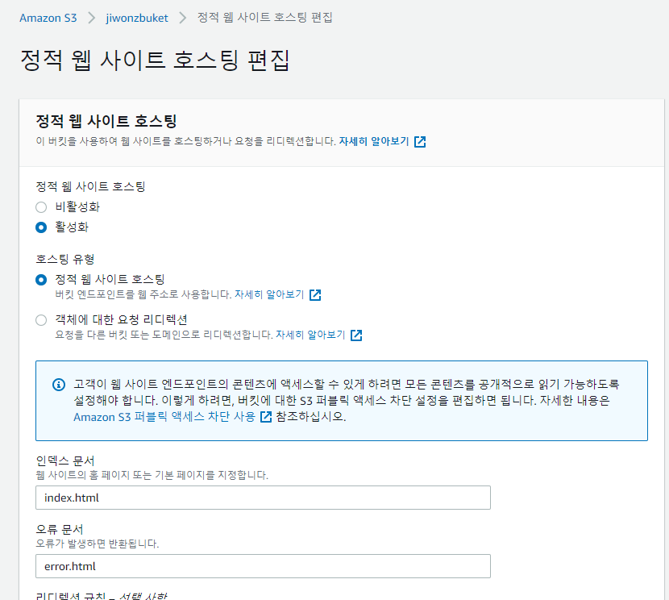Open 자세히 알아보기 link about request redirection
This screenshot has width=669, height=600.
(310, 335)
